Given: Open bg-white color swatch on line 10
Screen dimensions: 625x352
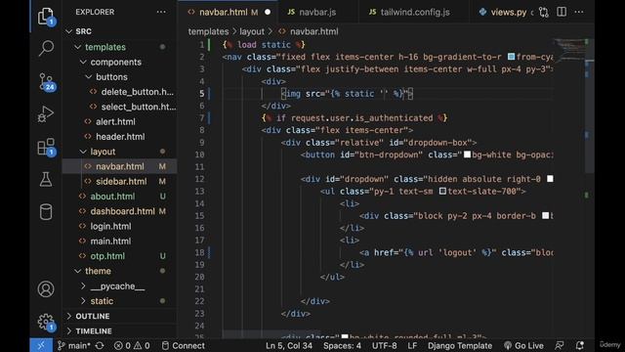Looking at the screenshot, I should [x=467, y=154].
